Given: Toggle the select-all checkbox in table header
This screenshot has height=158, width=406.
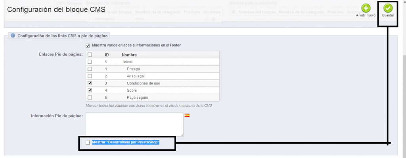Looking at the screenshot, I should point(90,55).
